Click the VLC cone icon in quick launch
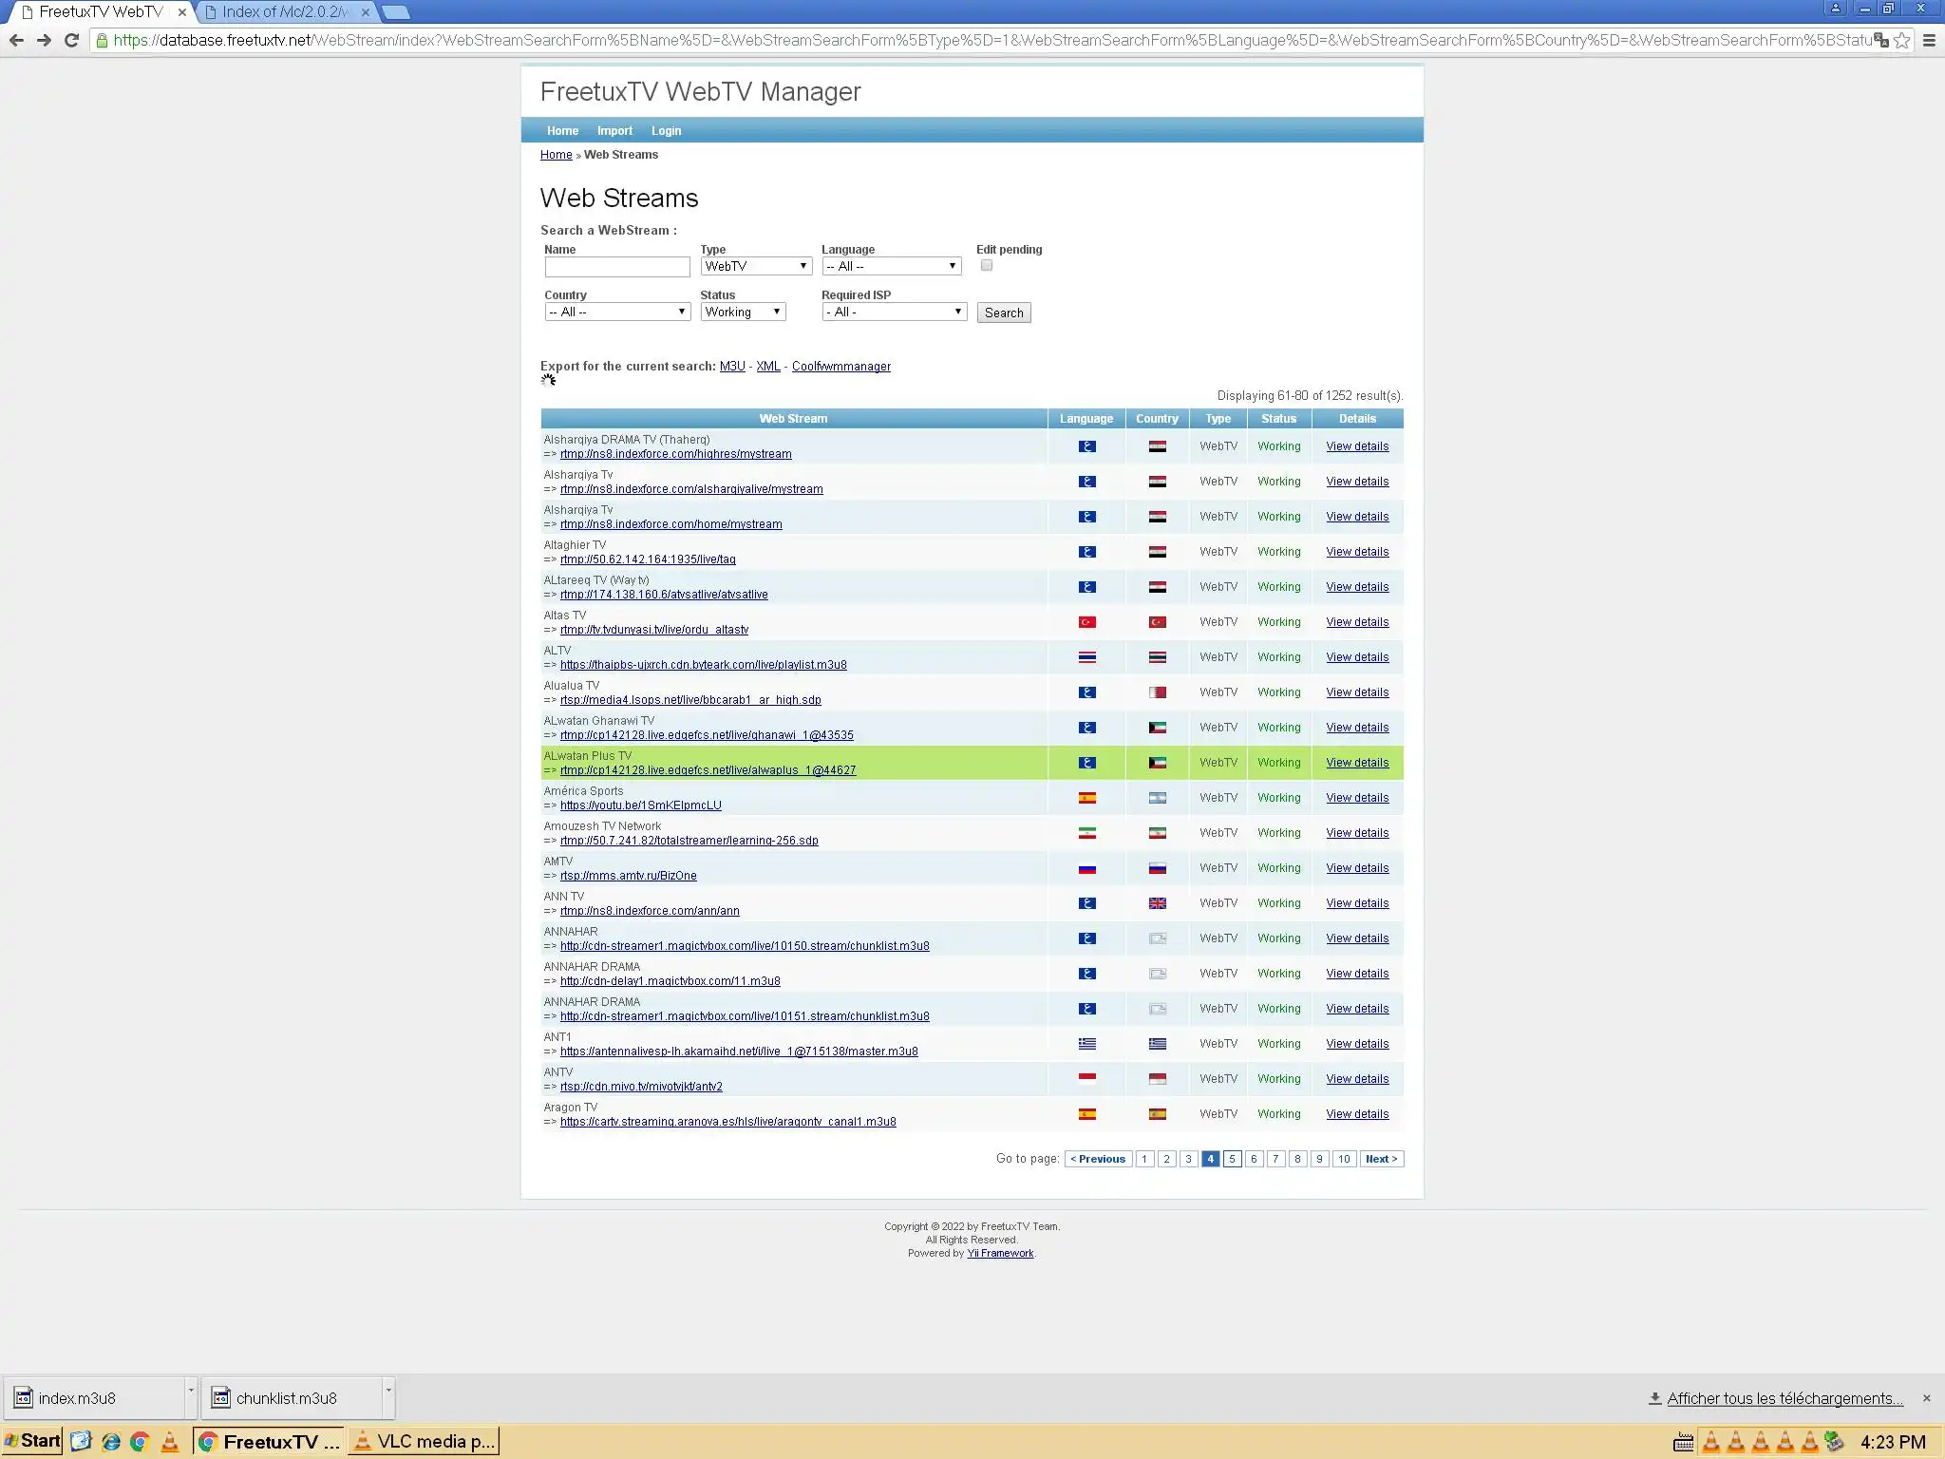 169,1441
